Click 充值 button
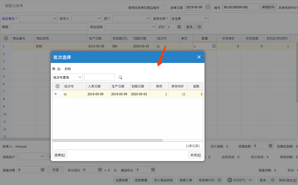Screen dimensions: 298x185 pyautogui.click(x=55, y=170)
